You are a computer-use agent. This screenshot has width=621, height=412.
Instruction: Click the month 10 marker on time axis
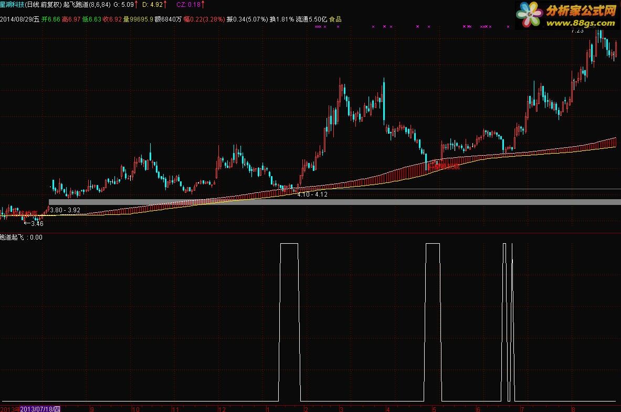tap(136, 409)
